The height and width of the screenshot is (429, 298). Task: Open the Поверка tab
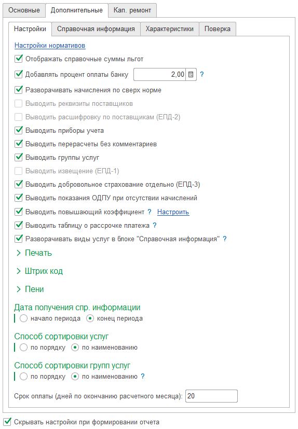pos(218,29)
